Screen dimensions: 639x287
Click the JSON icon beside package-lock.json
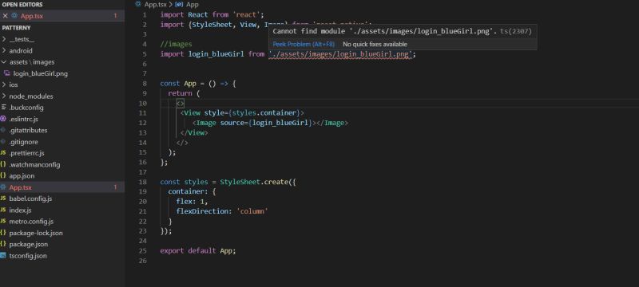pyautogui.click(x=3, y=233)
